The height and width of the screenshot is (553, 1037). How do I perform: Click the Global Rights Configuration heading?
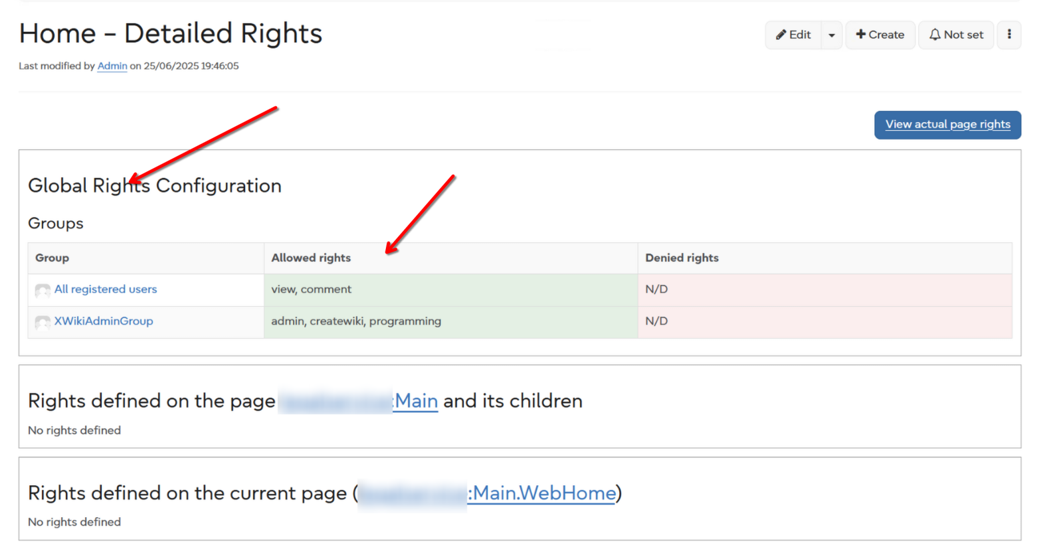155,186
